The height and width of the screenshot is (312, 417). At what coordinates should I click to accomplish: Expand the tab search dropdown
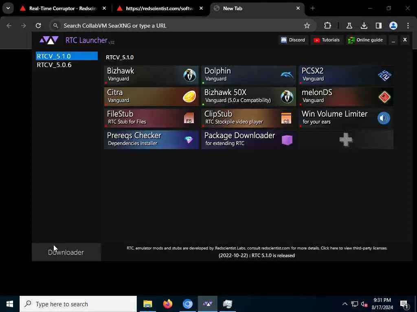pos(8,8)
